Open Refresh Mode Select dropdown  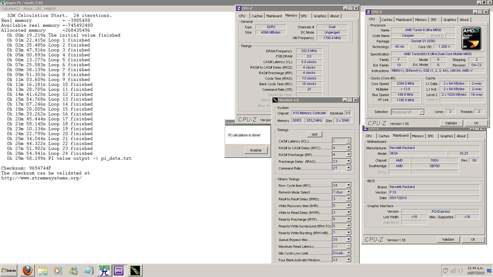(348, 192)
